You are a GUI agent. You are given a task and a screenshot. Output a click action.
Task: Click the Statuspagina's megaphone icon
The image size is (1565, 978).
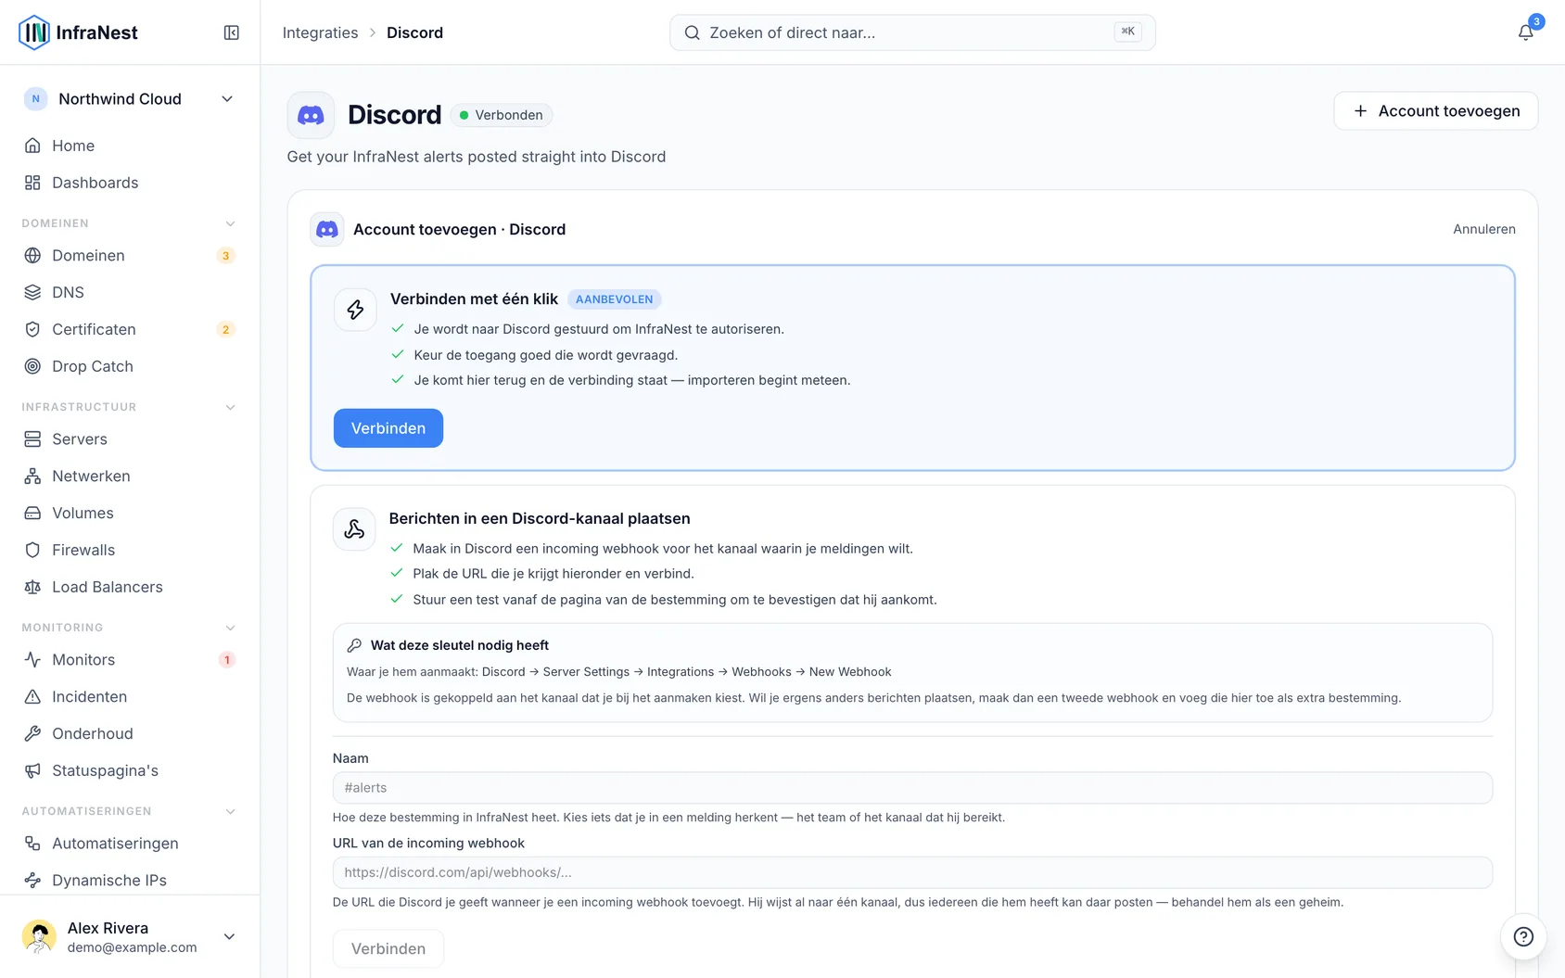point(32,770)
